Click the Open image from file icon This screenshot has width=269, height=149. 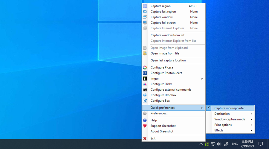coord(145,53)
